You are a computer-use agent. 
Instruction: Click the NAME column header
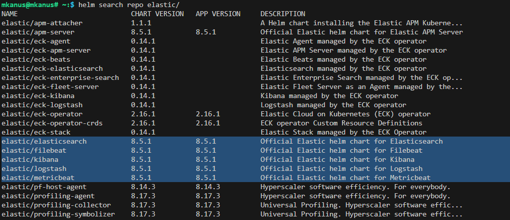10,14
